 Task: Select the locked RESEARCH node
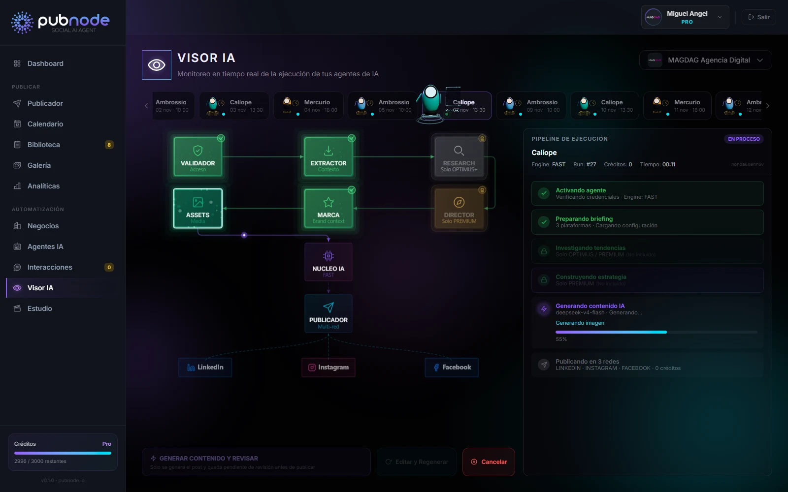(459, 157)
